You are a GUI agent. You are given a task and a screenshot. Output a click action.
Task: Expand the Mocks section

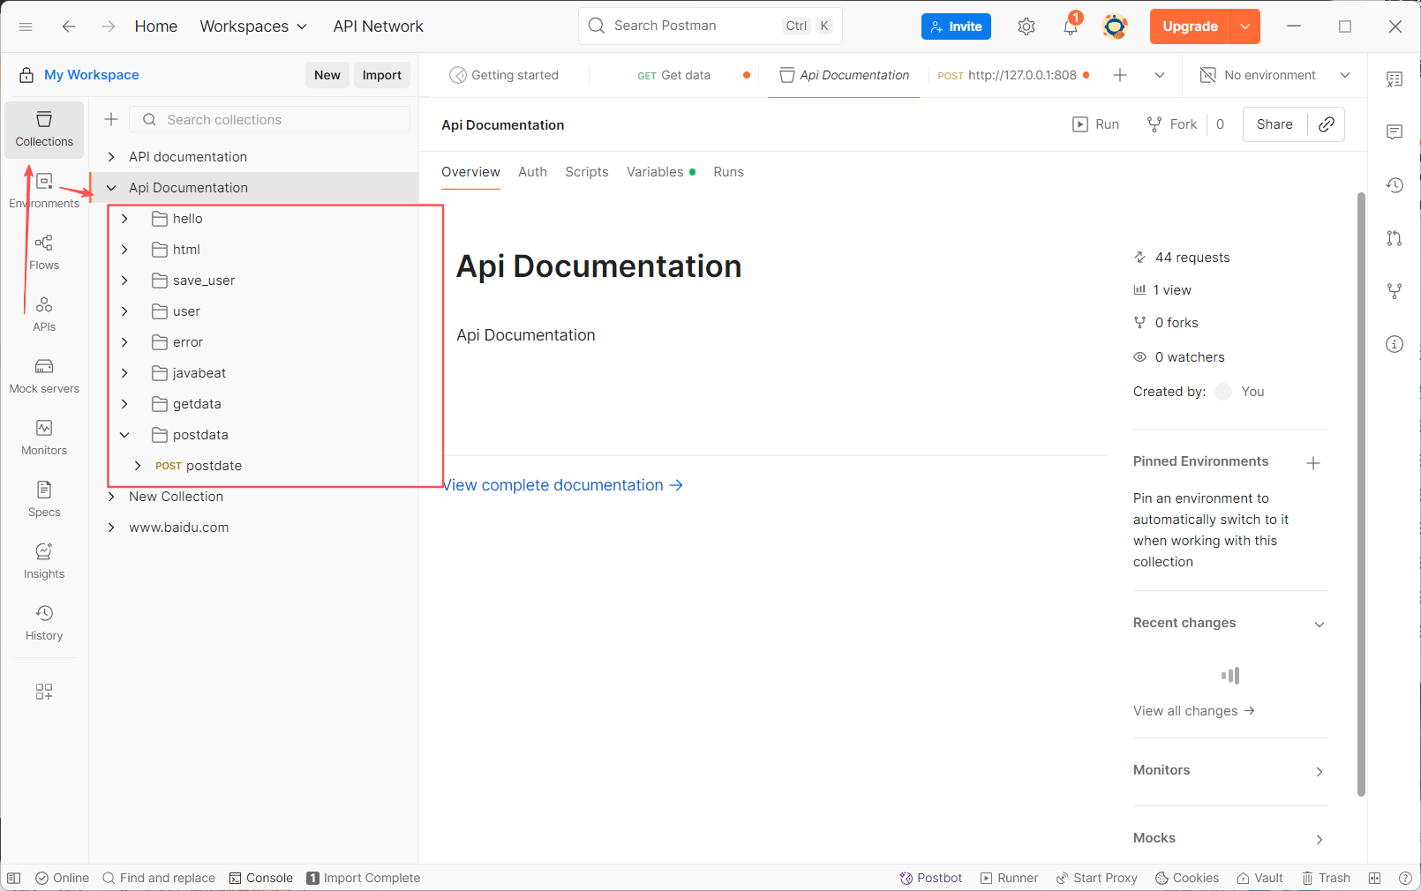pos(1319,839)
